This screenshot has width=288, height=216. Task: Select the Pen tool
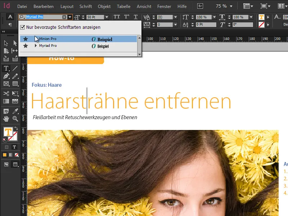[6, 76]
